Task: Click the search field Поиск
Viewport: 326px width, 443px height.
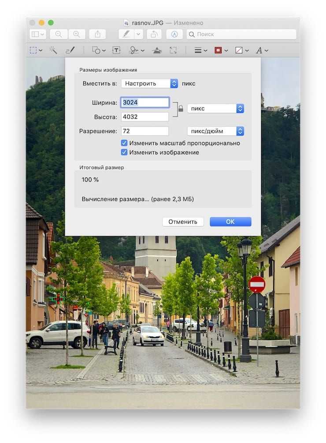Action: [x=241, y=34]
